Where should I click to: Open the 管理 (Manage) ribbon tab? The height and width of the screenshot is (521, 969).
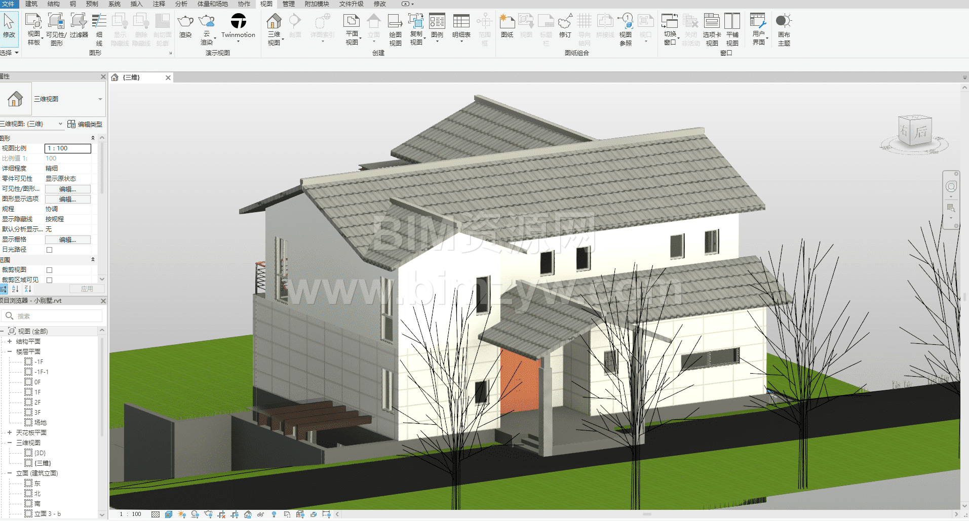click(289, 4)
